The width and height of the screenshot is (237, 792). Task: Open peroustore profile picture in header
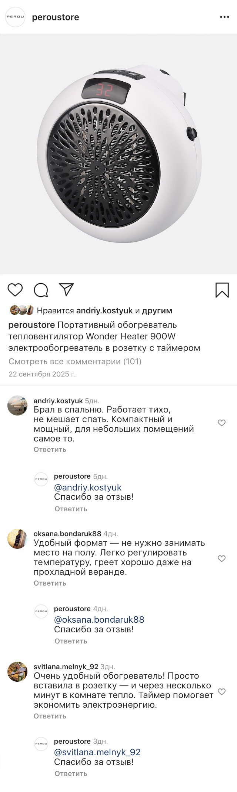click(15, 17)
